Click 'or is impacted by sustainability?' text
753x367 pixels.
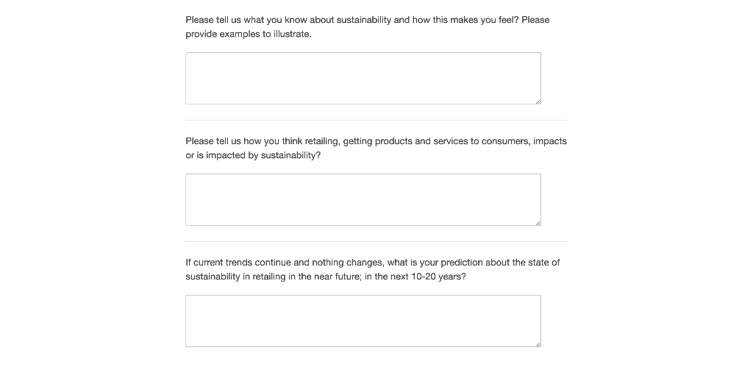click(253, 156)
